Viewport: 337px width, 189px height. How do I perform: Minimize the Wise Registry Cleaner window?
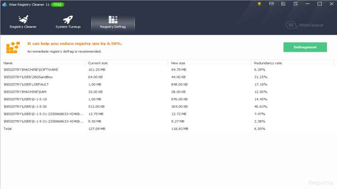(x=308, y=4)
